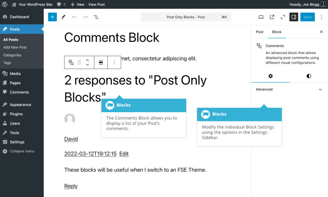Open Categories submenu

pos(12,55)
